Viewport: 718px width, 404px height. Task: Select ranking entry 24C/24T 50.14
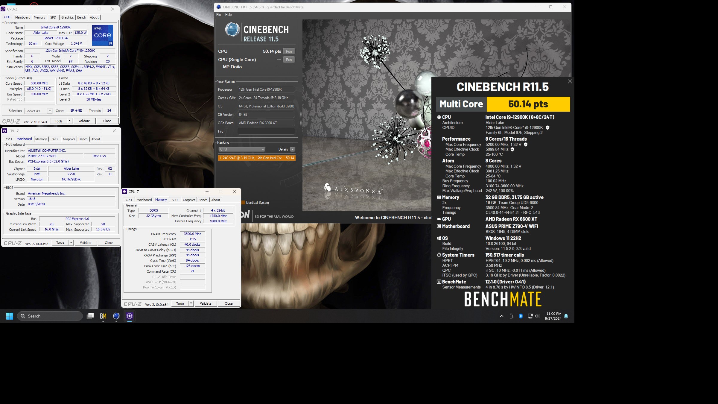click(x=257, y=158)
